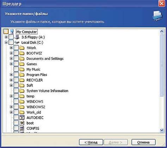Click the My Computer icon in tree
The width and height of the screenshot is (167, 148).
tap(12, 31)
